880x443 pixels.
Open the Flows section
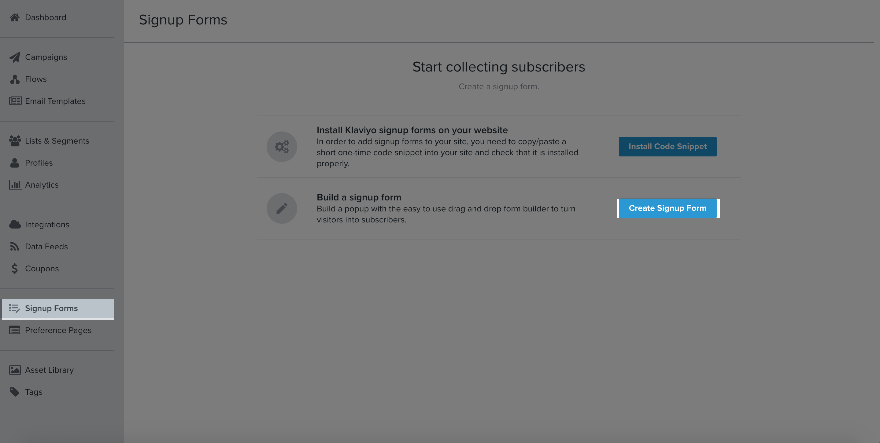pyautogui.click(x=36, y=79)
